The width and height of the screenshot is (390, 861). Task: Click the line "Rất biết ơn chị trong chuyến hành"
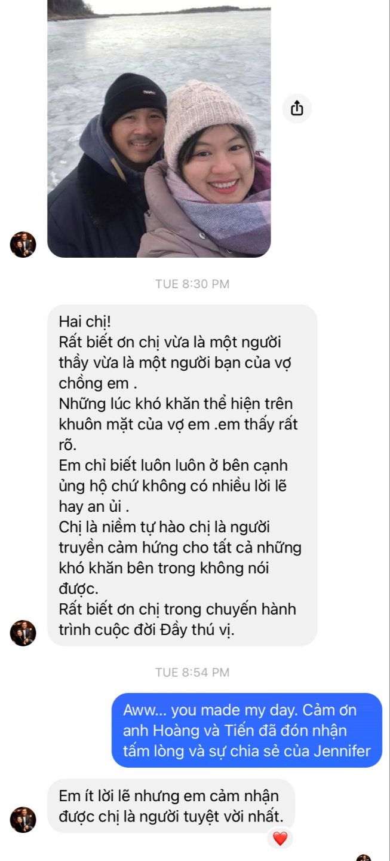(x=177, y=609)
